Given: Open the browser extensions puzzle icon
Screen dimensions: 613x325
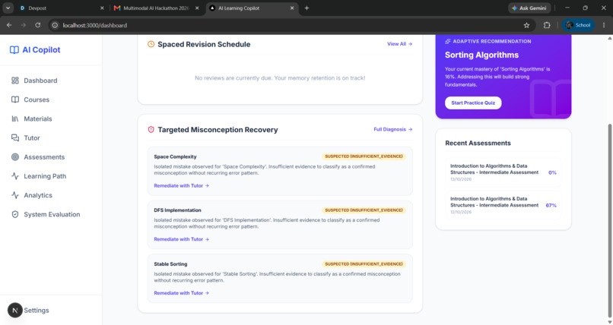Looking at the screenshot, I should [547, 25].
